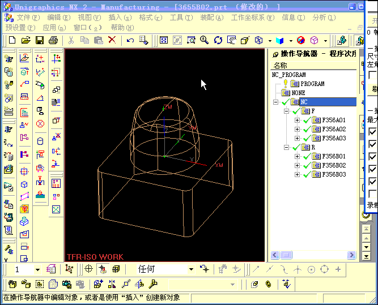Image resolution: width=378 pixels, height=305 pixels.
Task: Click the red no-entry circle icon
Action: [300, 40]
